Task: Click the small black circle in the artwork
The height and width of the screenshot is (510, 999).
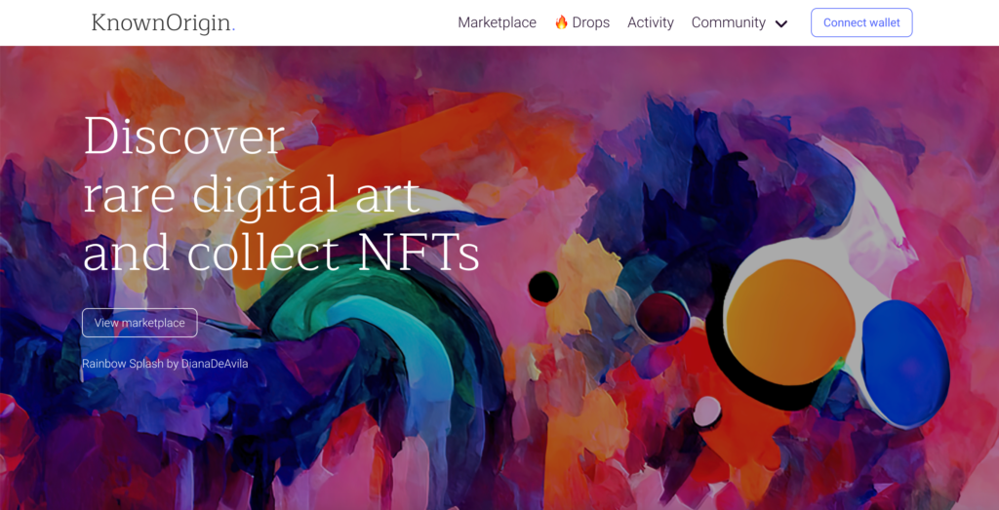Action: click(x=543, y=287)
